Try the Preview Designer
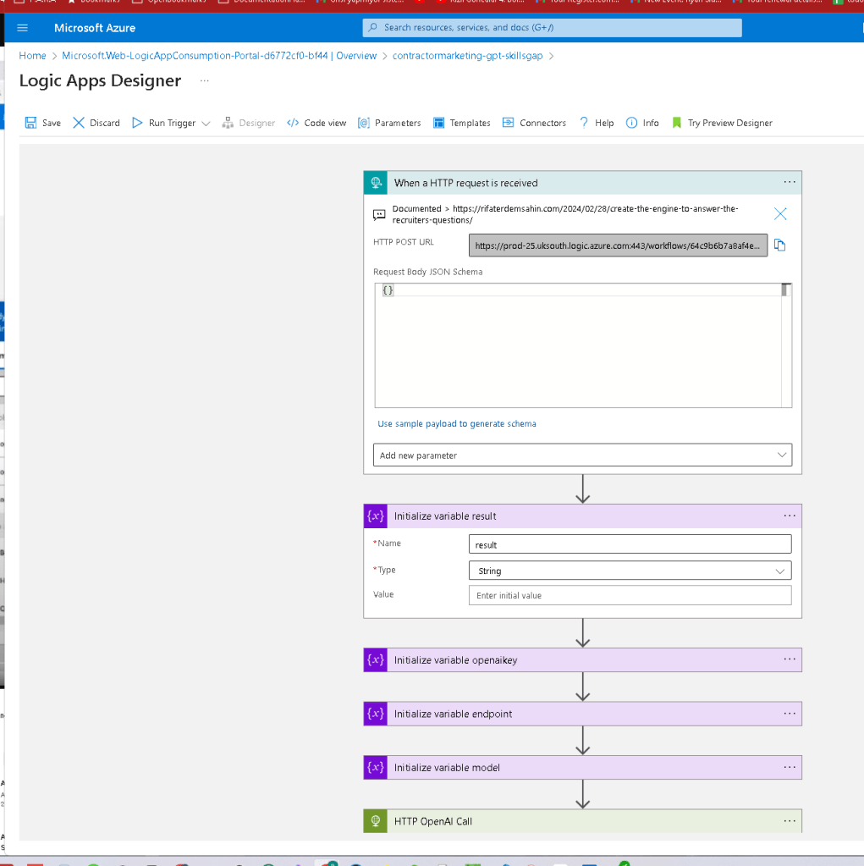Viewport: 864px width, 866px height. point(722,123)
